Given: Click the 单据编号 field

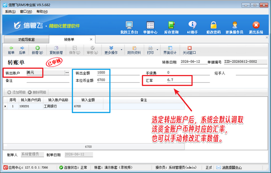Looking at the screenshot, I should (x=246, y=62).
